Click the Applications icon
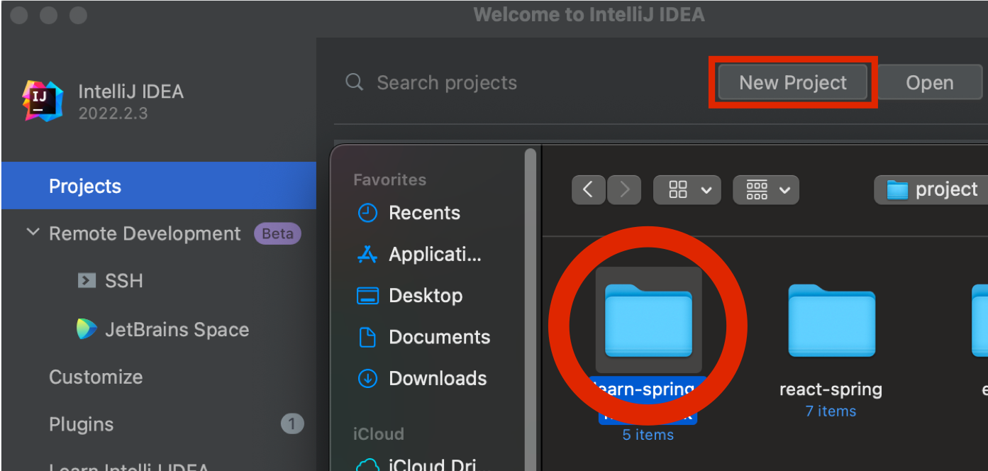This screenshot has height=471, width=988. click(x=367, y=253)
